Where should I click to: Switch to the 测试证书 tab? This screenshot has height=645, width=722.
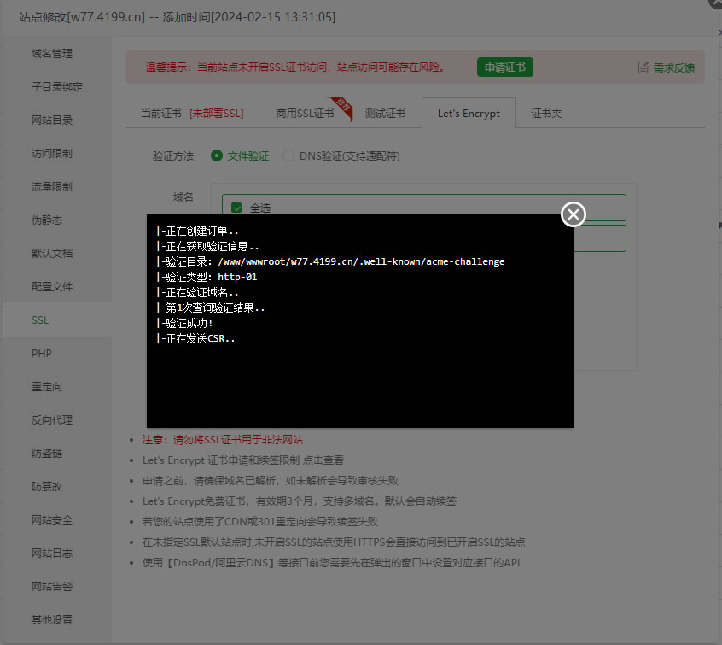(386, 112)
